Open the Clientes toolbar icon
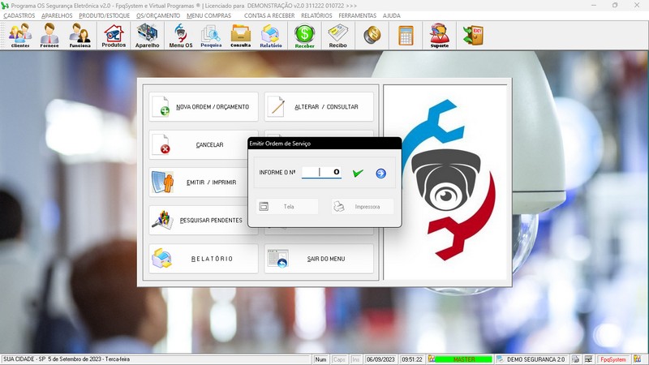Viewport: 649px width, 365px height. click(20, 36)
